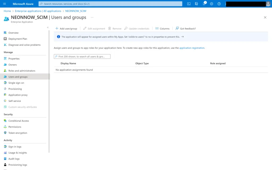This screenshot has height=170, width=272.
Task: Select the Provisioning blade icon
Action: [x=5, y=89]
